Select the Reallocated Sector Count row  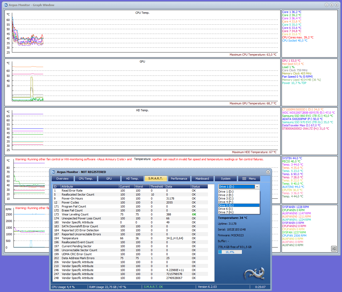130,194
